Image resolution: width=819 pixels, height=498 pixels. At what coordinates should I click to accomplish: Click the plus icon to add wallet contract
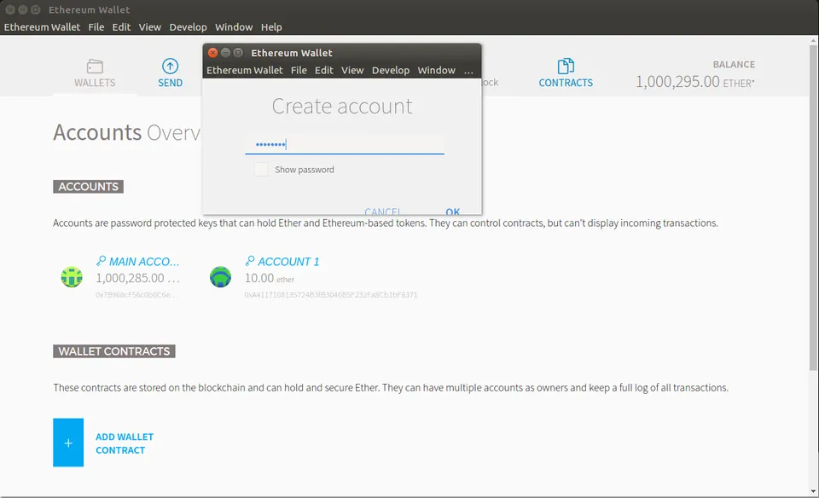pyautogui.click(x=68, y=443)
